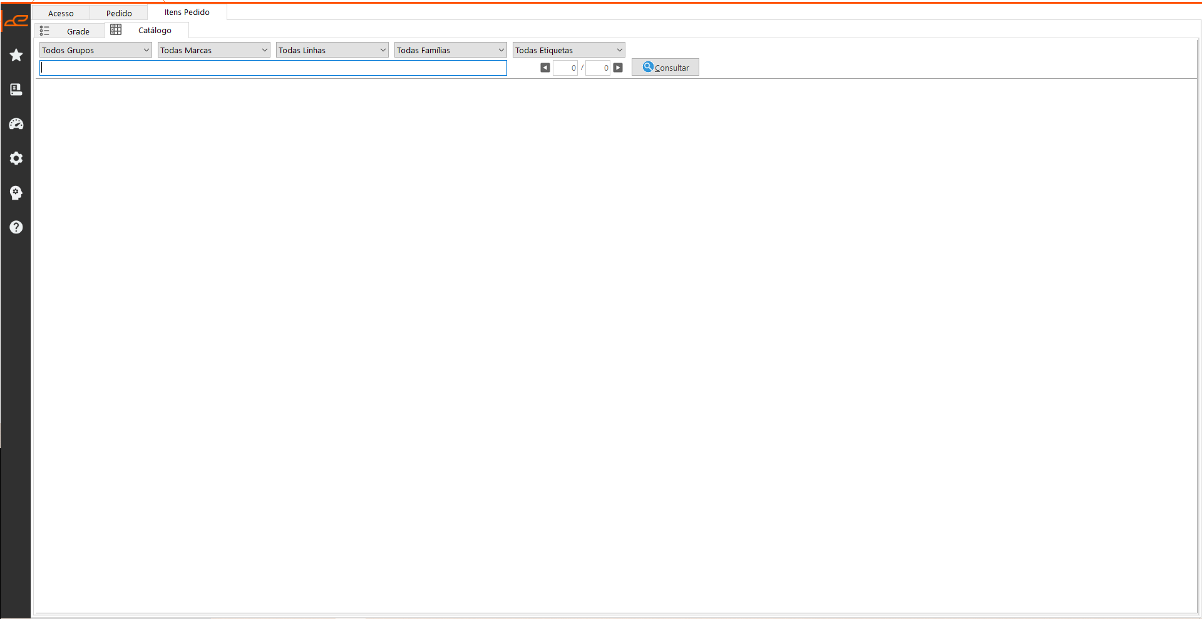
Task: Open the Todas Famílias dropdown
Action: (x=450, y=50)
